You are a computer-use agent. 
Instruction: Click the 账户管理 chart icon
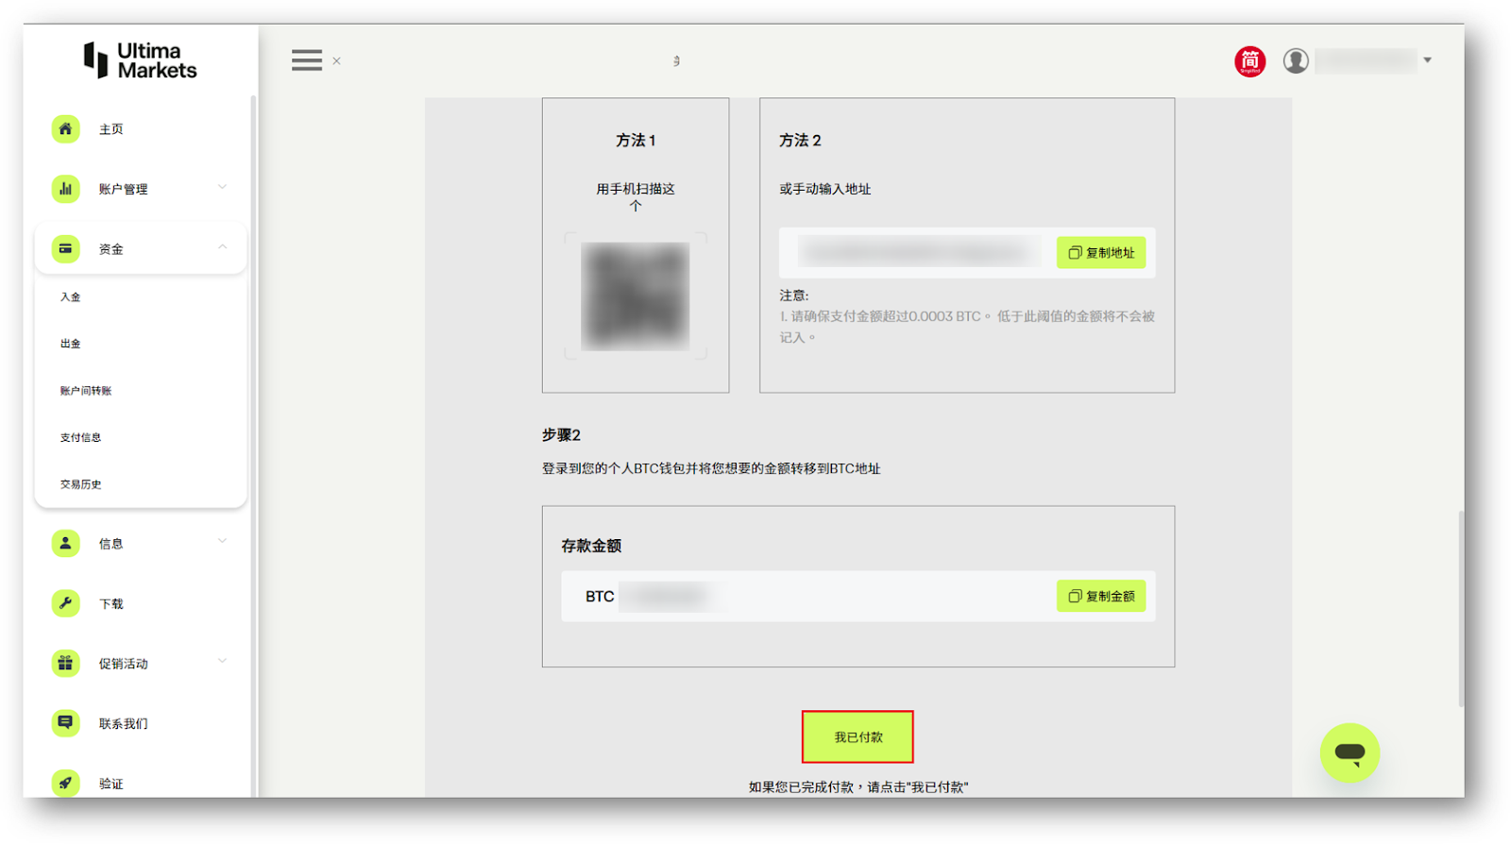coord(65,189)
